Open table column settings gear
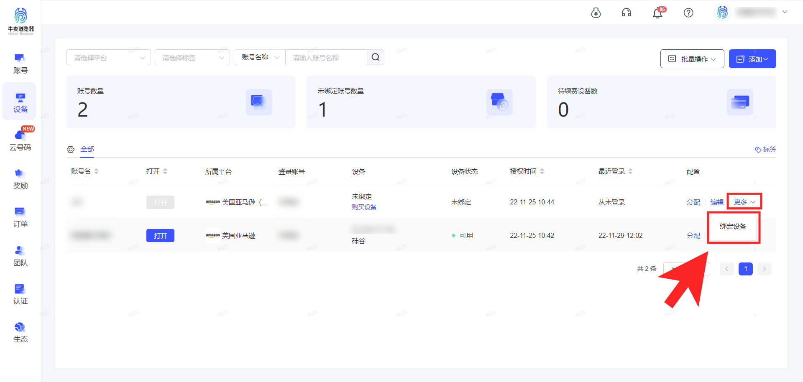 (x=71, y=150)
